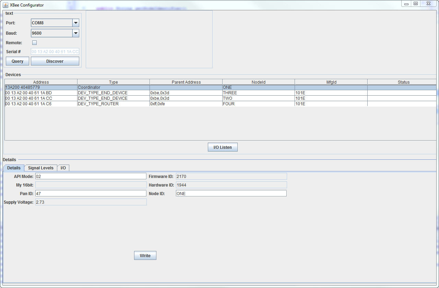Click the Node ID text field
439x288 pixels.
pos(231,193)
